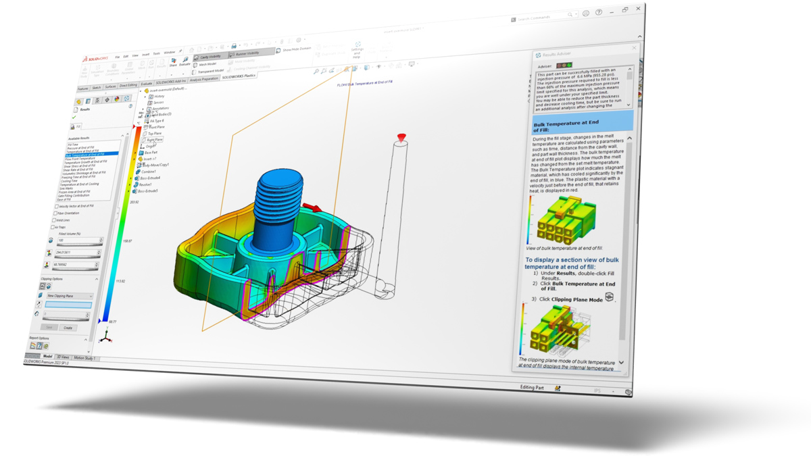Open the DimXpertManager crosshair tab icon
Screen dimensions: 811x456
pos(107,99)
